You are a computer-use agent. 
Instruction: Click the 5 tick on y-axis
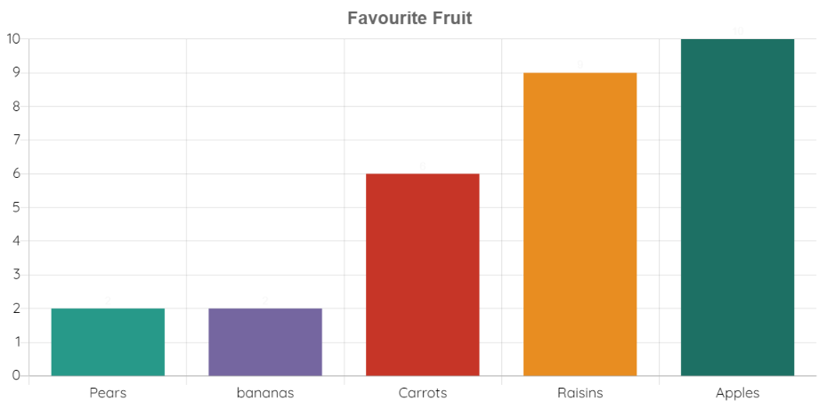click(16, 207)
